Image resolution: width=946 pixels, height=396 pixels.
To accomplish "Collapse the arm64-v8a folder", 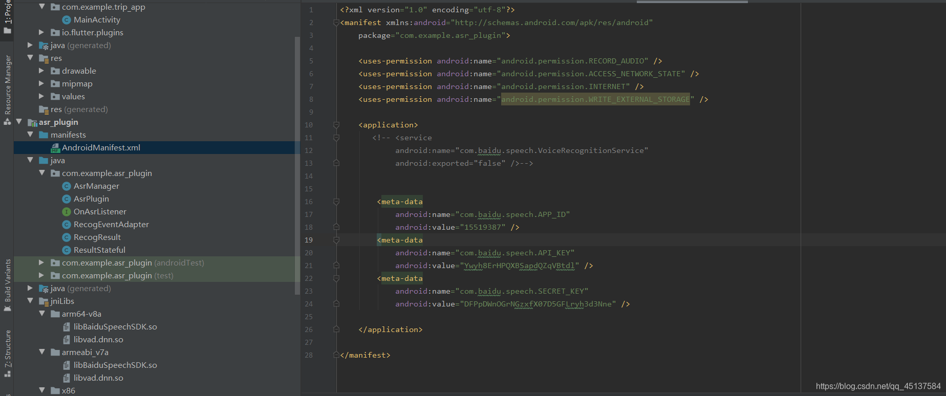I will 42,314.
